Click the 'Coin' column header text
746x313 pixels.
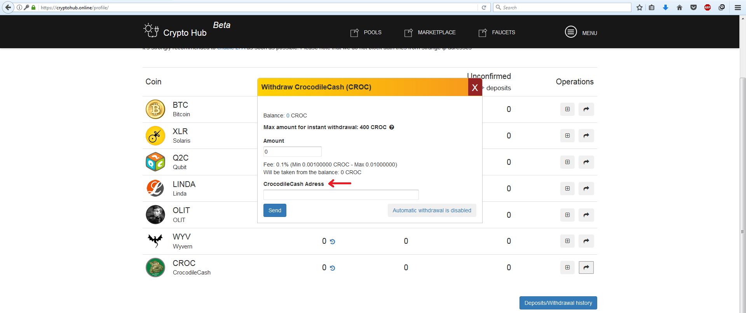coord(153,82)
